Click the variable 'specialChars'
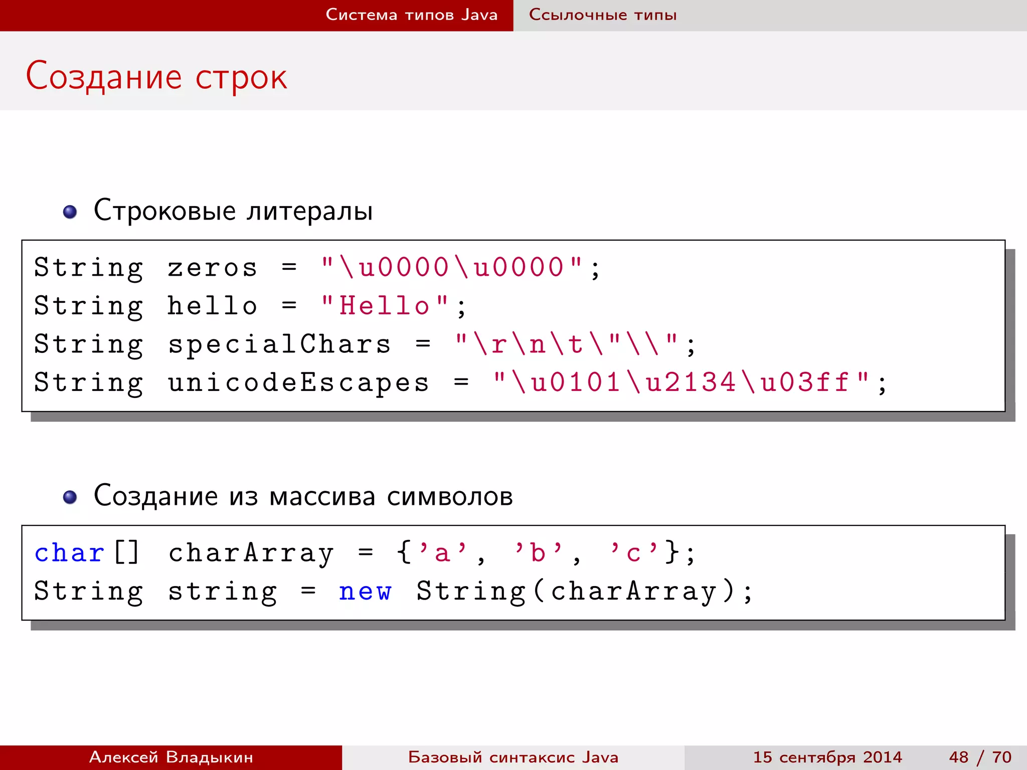The width and height of the screenshot is (1027, 770). (279, 344)
